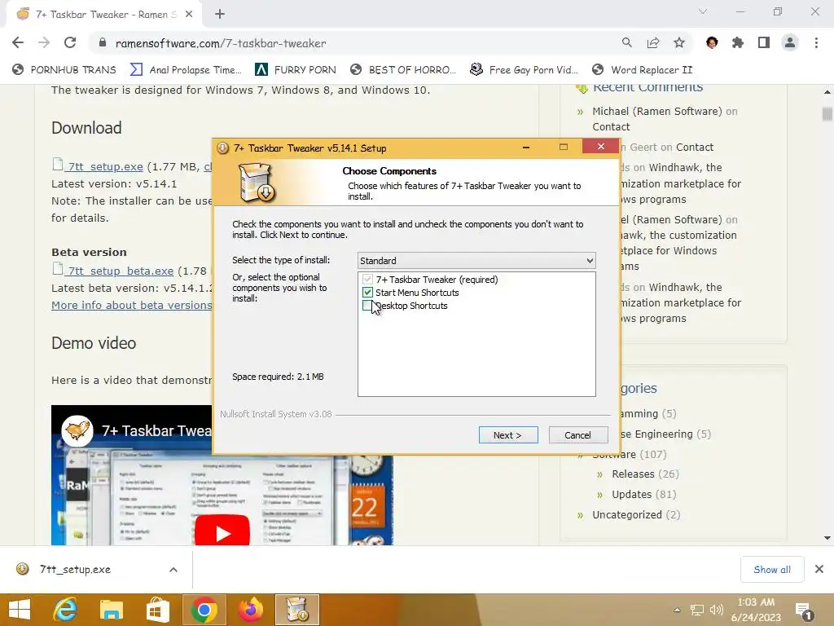
Task: Uncheck the Start Menu Shortcuts component
Action: click(367, 293)
